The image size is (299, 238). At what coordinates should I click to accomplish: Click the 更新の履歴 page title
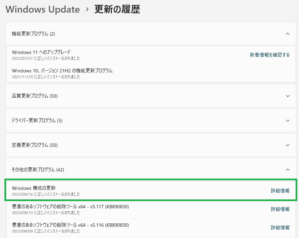tap(117, 9)
